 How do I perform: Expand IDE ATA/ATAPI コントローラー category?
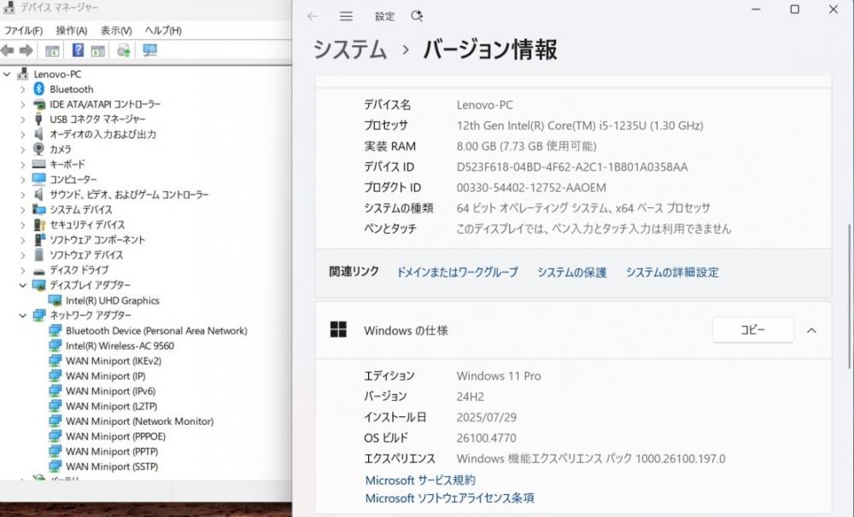pyautogui.click(x=22, y=104)
